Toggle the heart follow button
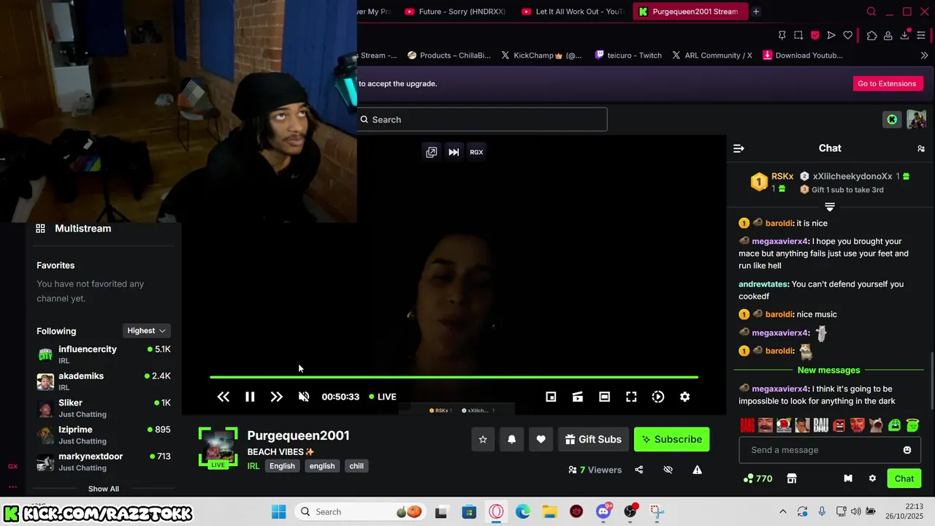Image resolution: width=935 pixels, height=526 pixels. click(541, 439)
